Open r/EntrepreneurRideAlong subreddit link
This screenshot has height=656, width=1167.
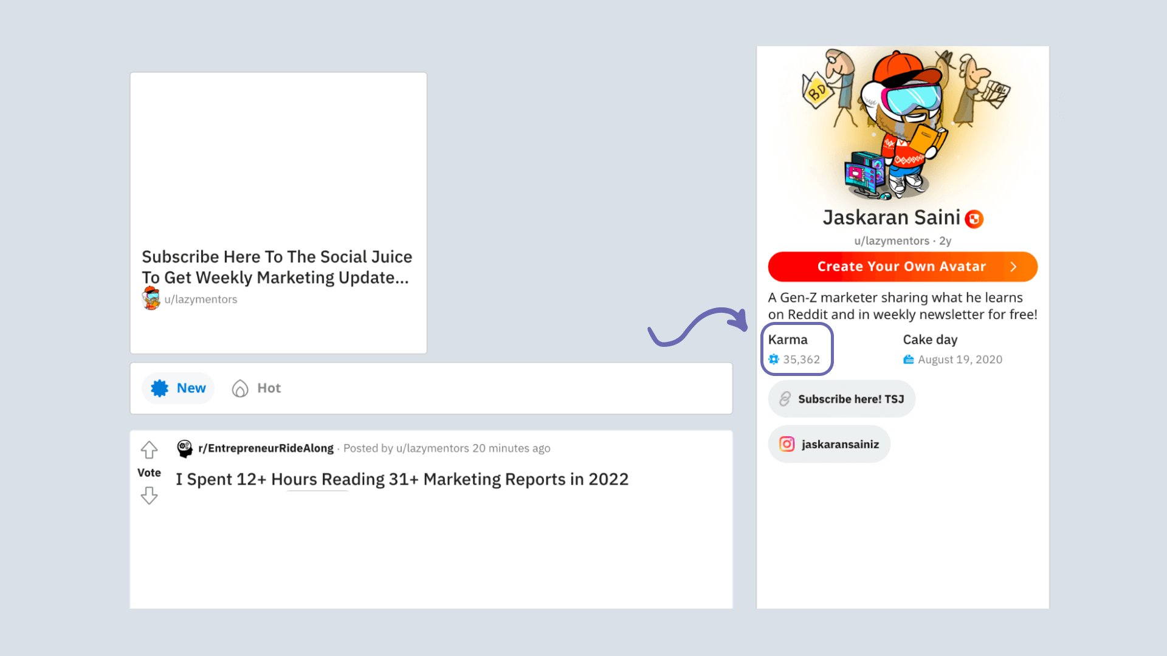(x=264, y=448)
